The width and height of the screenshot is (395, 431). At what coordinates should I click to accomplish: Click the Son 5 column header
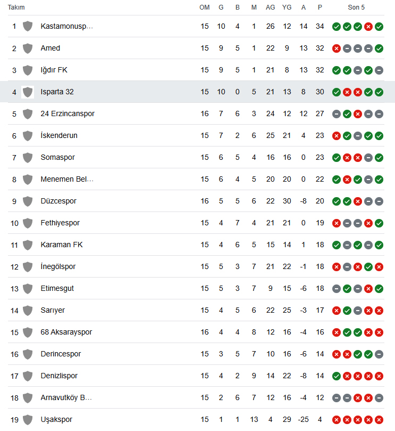pyautogui.click(x=356, y=7)
